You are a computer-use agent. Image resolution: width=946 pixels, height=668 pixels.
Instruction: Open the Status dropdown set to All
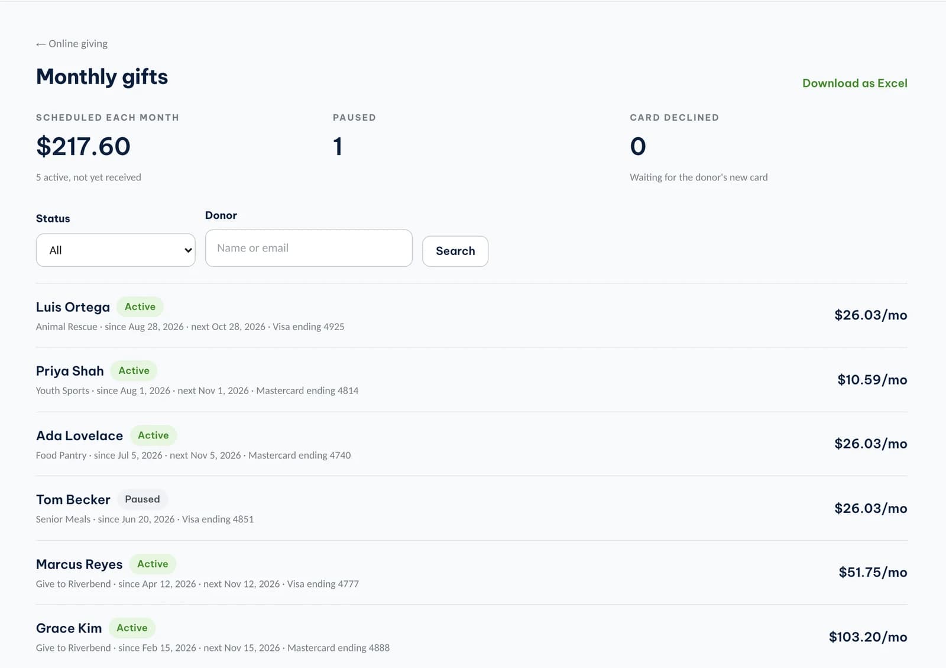(116, 250)
